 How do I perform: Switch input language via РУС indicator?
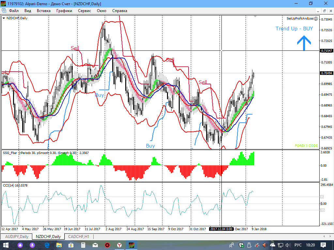298,245
